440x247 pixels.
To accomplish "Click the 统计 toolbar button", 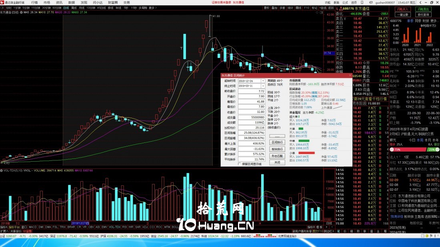I will [x=290, y=8].
